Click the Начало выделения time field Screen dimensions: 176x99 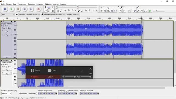tap(48, 94)
